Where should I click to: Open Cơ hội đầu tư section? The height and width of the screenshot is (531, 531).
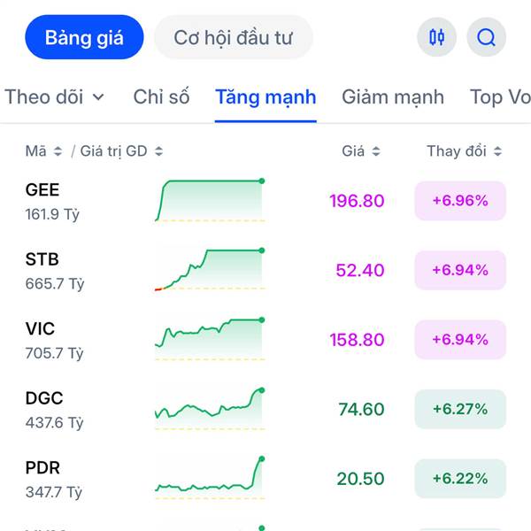tap(233, 37)
